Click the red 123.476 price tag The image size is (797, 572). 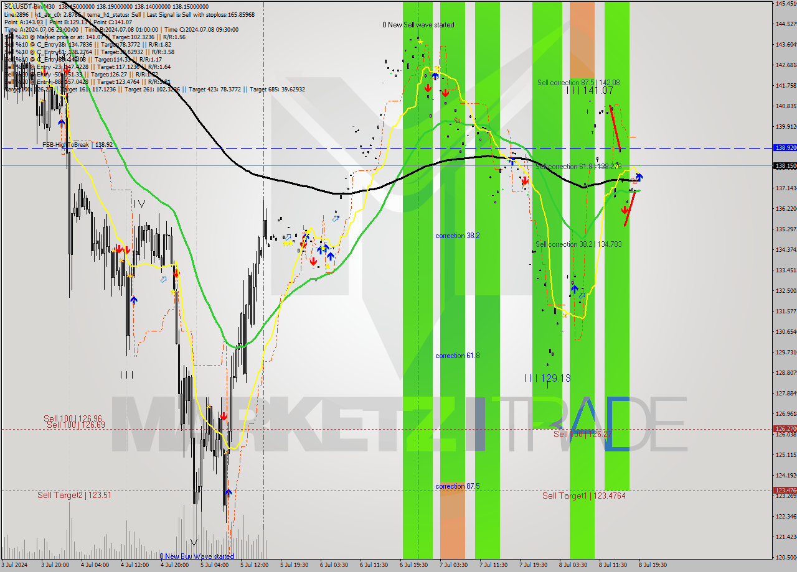pyautogui.click(x=785, y=491)
